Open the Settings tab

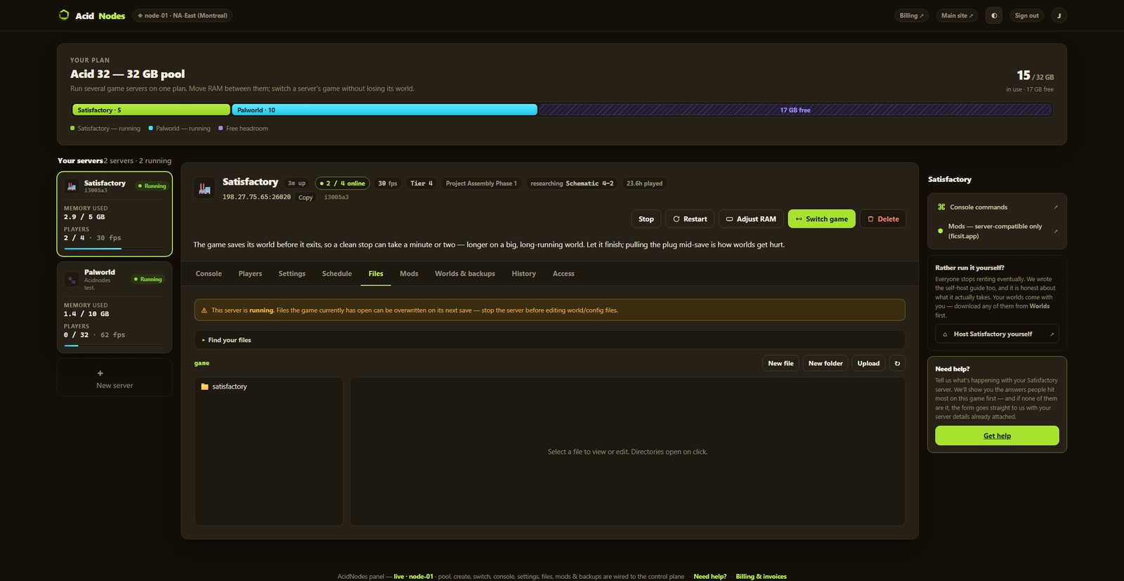tap(292, 274)
